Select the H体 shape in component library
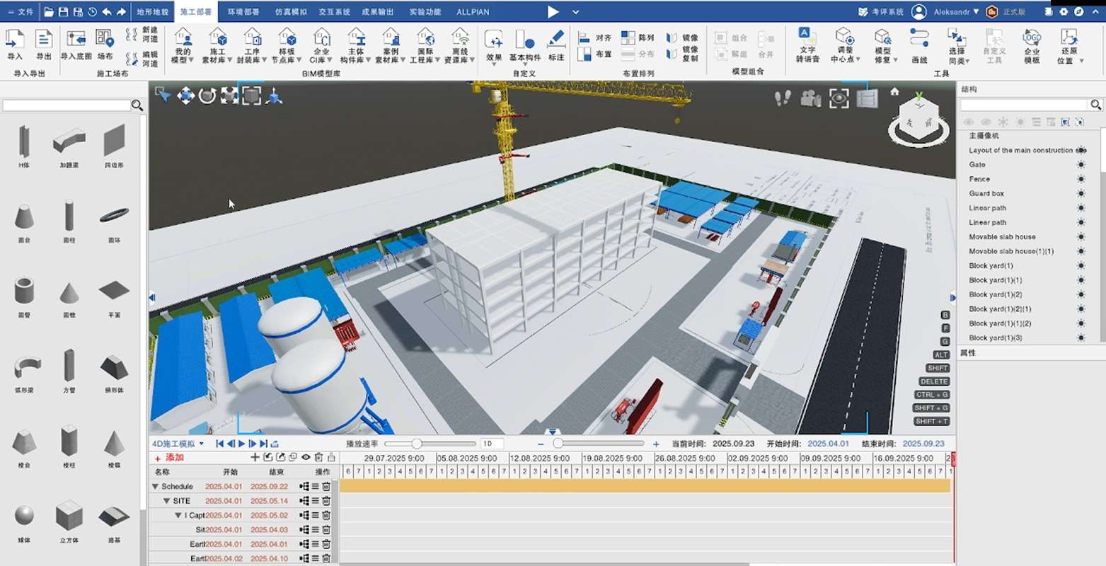 pyautogui.click(x=23, y=143)
